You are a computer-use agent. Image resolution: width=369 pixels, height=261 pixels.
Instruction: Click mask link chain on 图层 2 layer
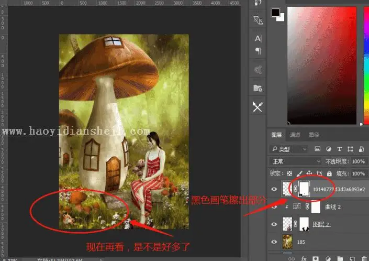pyautogui.click(x=296, y=224)
